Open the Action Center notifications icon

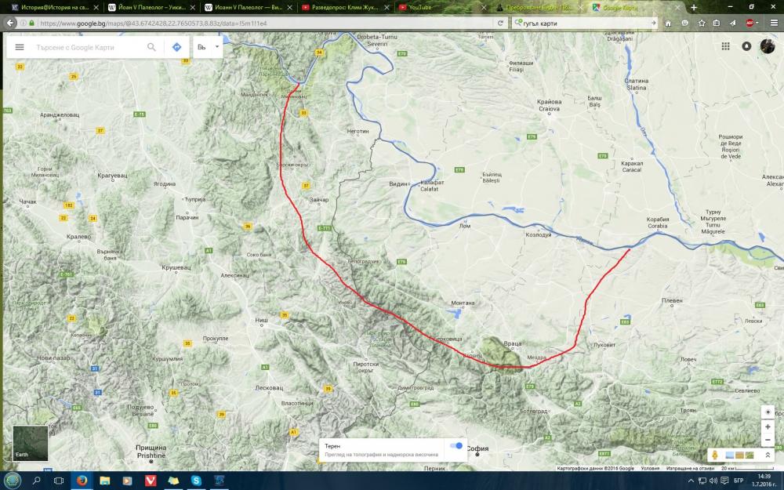pyautogui.click(x=724, y=481)
